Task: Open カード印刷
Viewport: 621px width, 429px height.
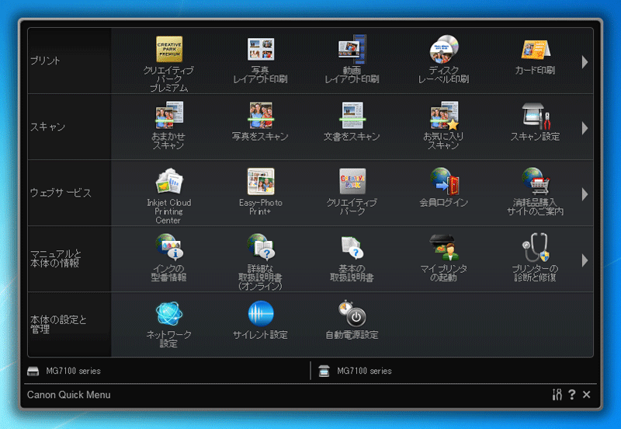Action: point(536,50)
